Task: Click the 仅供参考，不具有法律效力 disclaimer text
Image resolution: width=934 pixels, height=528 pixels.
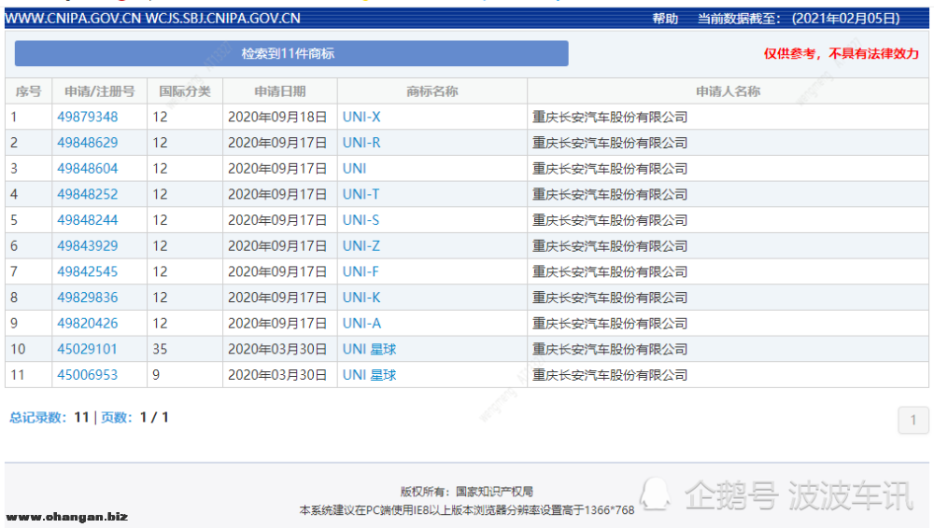Action: click(842, 53)
